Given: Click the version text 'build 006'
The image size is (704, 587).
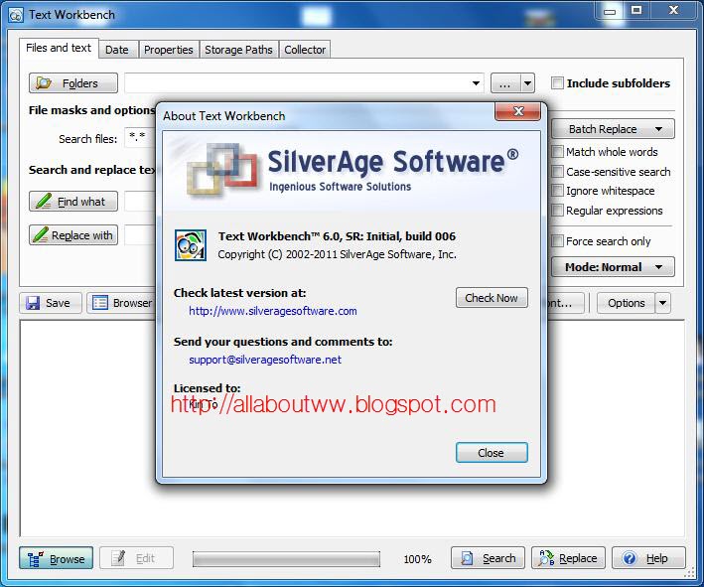Looking at the screenshot, I should pyautogui.click(x=430, y=236).
